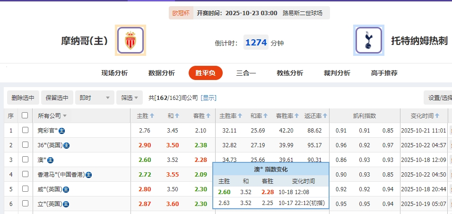This screenshot has height=214, width=452.
Task: Toggle the select-all checkbox in table header
Action: click(x=25, y=116)
